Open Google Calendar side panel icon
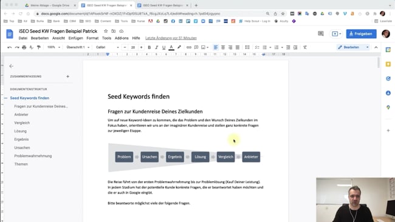 388,50
